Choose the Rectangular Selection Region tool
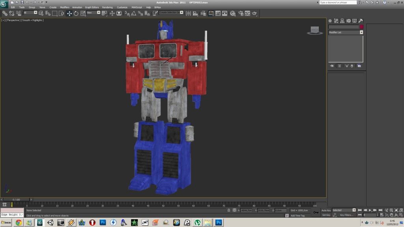 pyautogui.click(x=54, y=13)
